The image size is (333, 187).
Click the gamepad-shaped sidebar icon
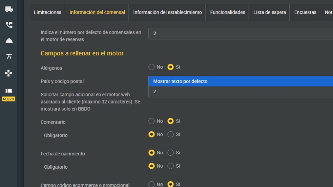[x=9, y=73]
